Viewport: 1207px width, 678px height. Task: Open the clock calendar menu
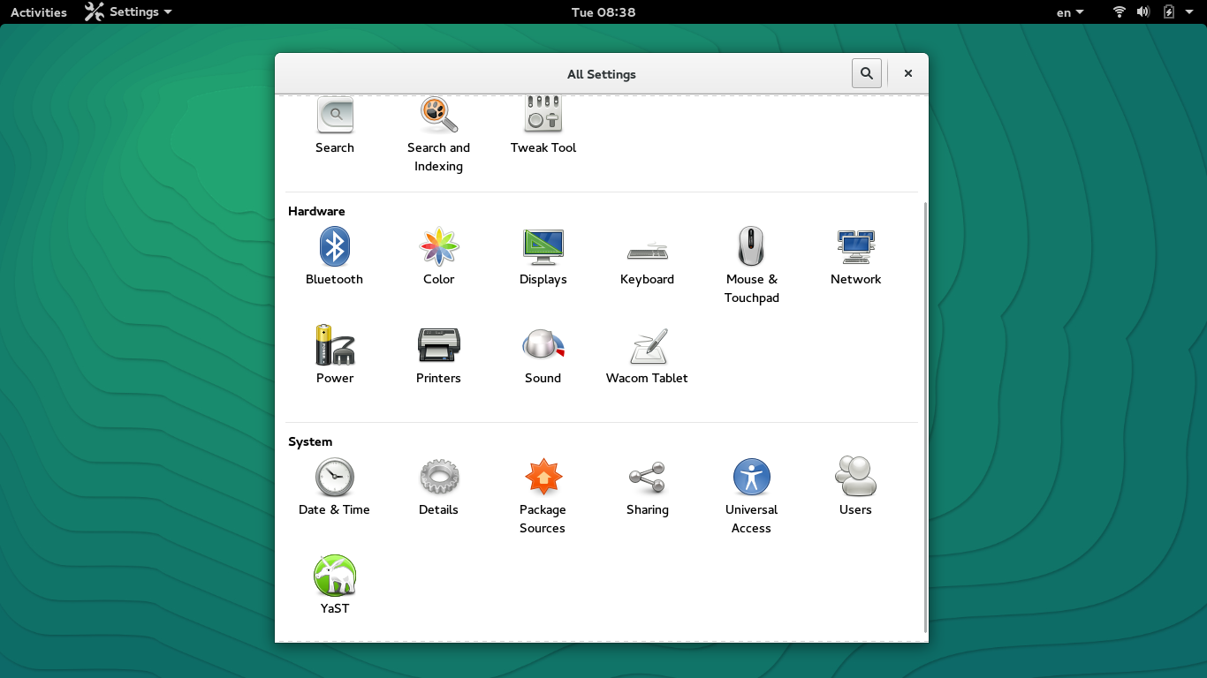tap(603, 12)
